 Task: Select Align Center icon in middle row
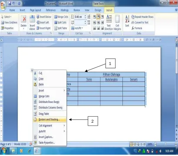(99, 22)
